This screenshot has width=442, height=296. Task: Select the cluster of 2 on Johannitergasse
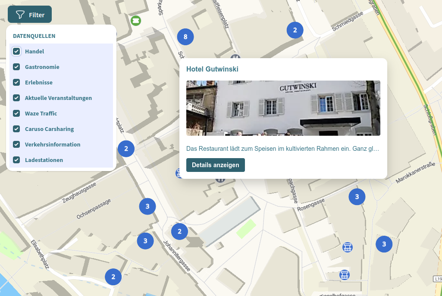(179, 231)
